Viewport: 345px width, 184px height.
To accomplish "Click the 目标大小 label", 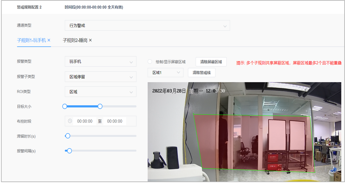I will coord(24,107).
